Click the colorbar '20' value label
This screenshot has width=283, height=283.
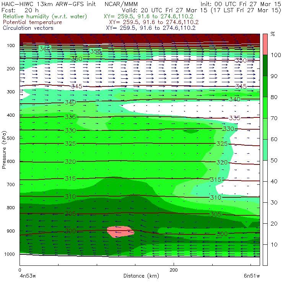coord(274,224)
